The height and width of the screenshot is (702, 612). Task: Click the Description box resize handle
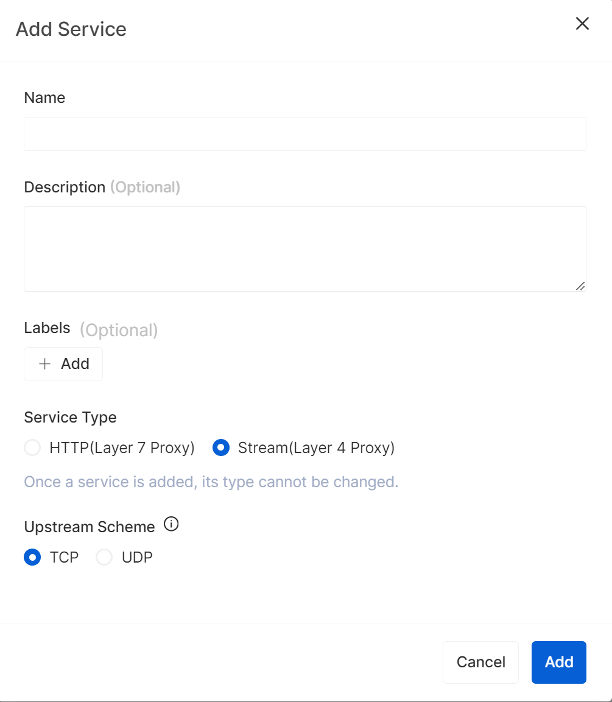[580, 286]
